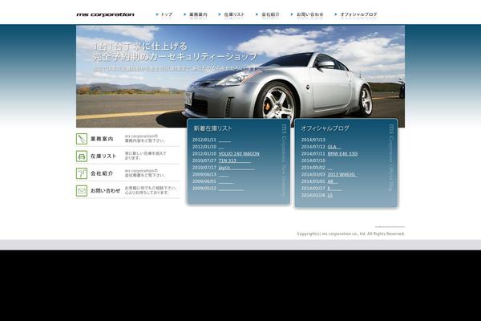481x321 pixels.
Task: Open the 2014/05/02 blog post link
Action: tap(330, 168)
